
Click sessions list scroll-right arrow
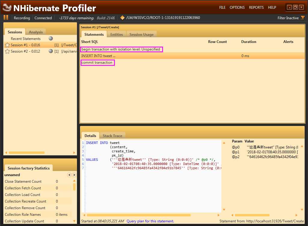pos(74,153)
